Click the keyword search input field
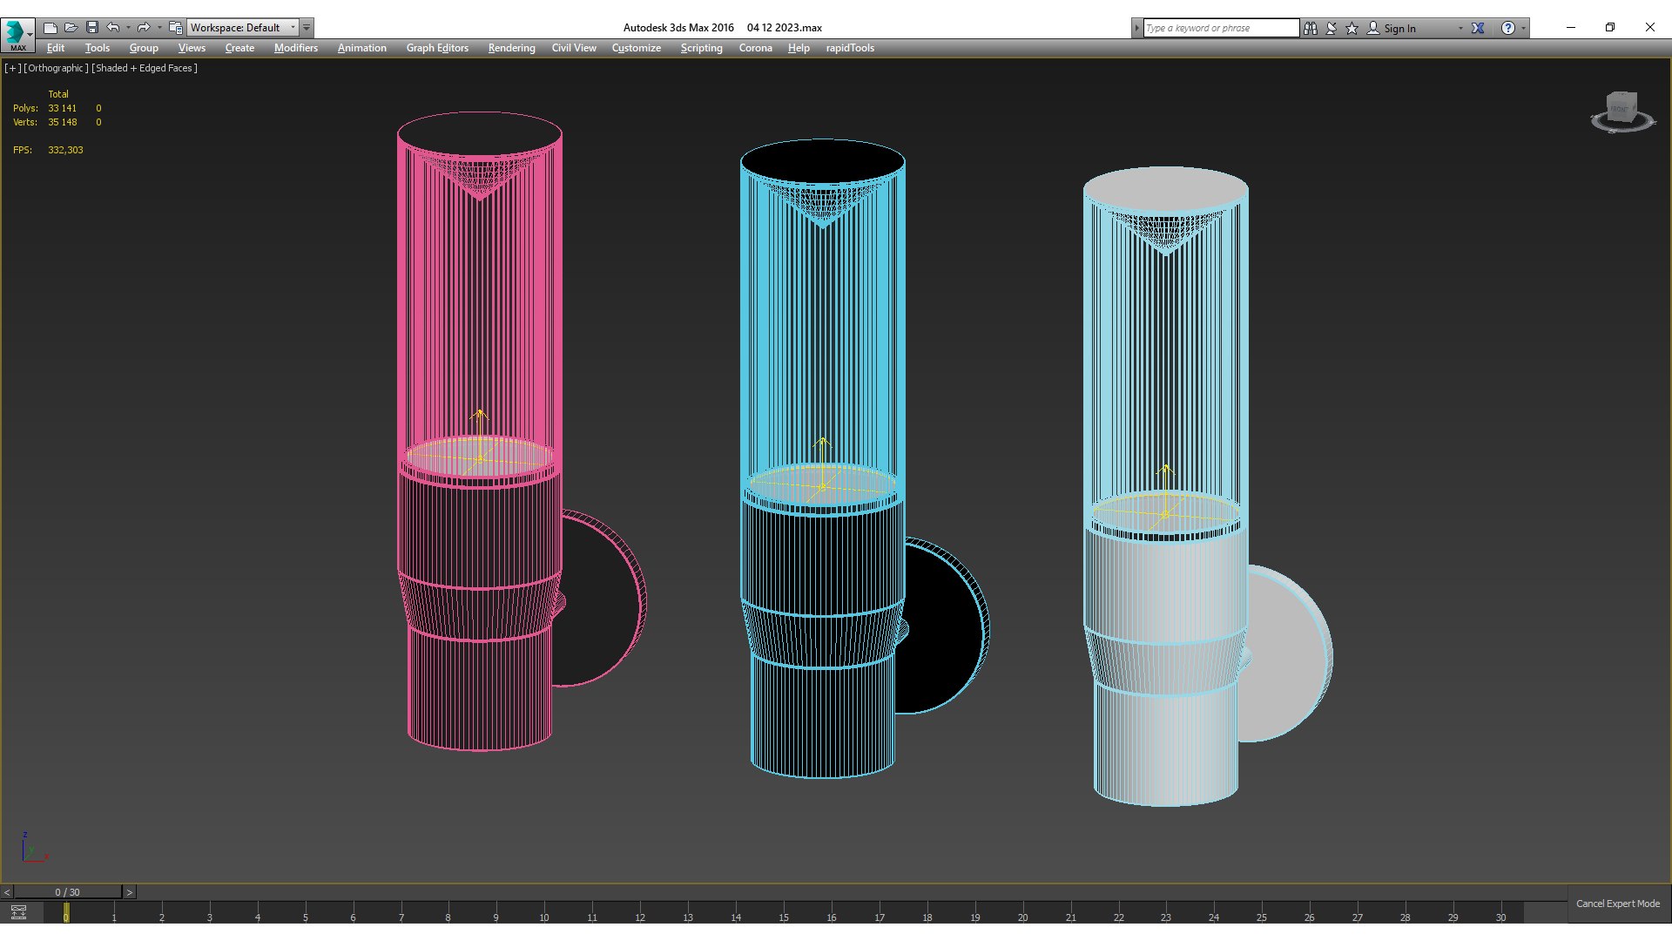 coord(1220,28)
